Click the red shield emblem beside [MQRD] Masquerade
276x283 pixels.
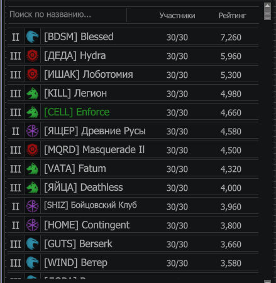tap(32, 150)
